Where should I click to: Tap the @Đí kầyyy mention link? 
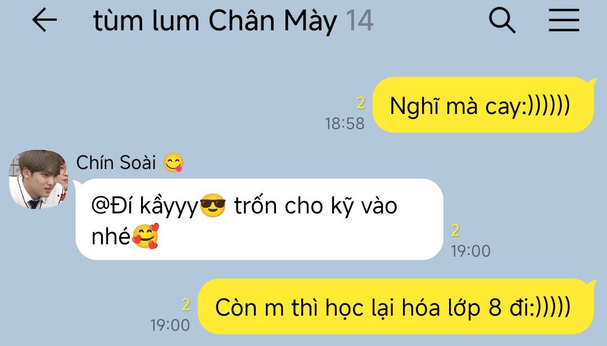[x=145, y=206]
